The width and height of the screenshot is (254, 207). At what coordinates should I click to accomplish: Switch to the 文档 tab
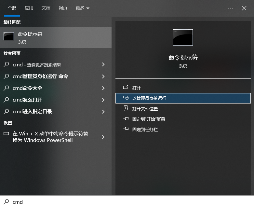click(46, 8)
